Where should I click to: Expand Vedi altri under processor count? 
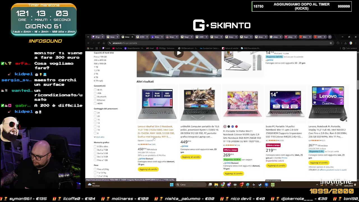point(99,137)
